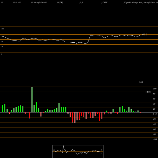Click the MR axis label -80
Viewport: 158px width, 158px height.
point(154,134)
